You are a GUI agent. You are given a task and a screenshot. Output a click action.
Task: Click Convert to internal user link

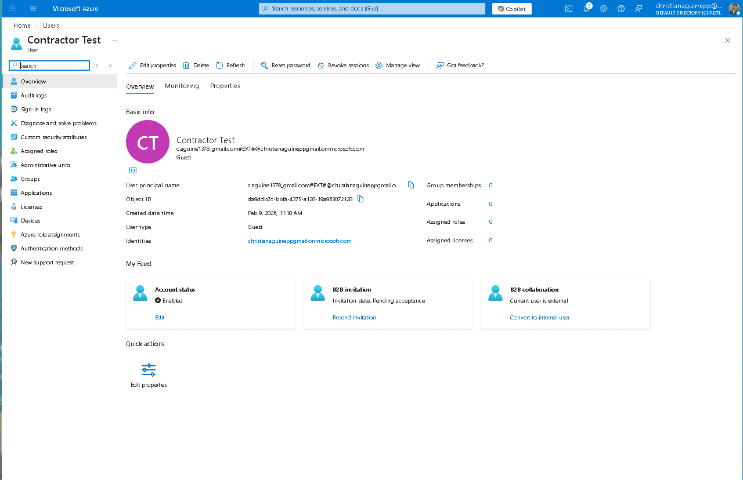[x=539, y=318]
